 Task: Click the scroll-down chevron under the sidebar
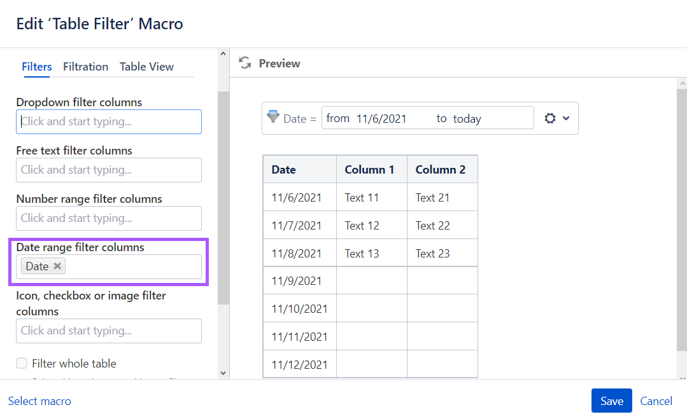(x=223, y=373)
